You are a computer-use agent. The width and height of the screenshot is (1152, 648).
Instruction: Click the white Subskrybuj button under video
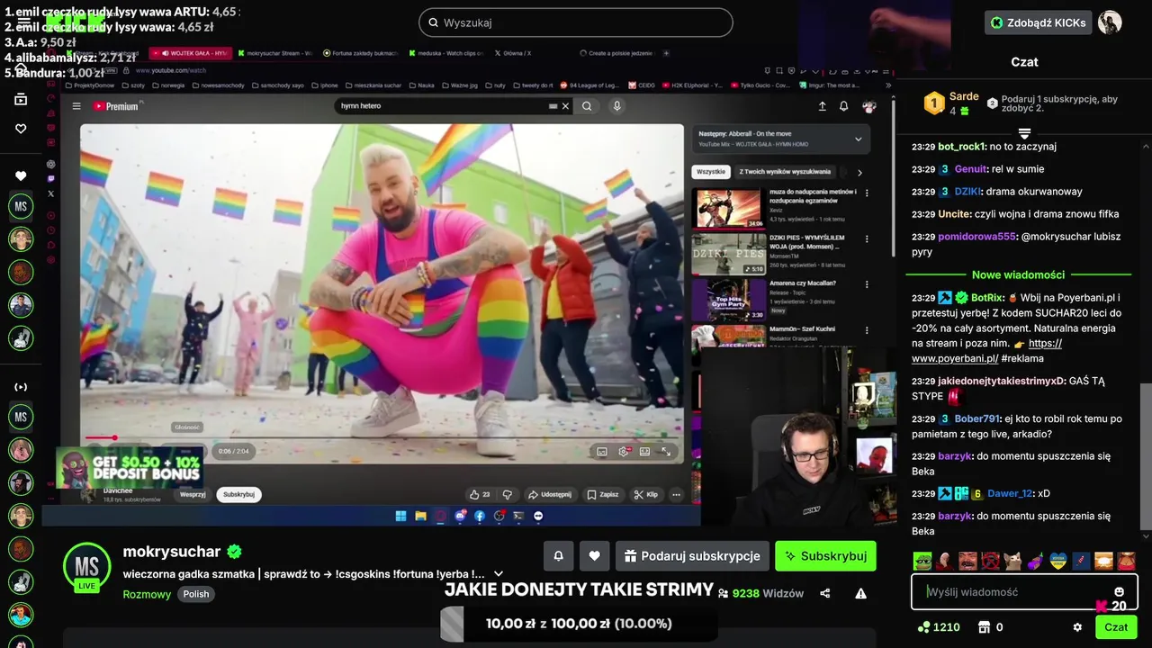(x=238, y=494)
